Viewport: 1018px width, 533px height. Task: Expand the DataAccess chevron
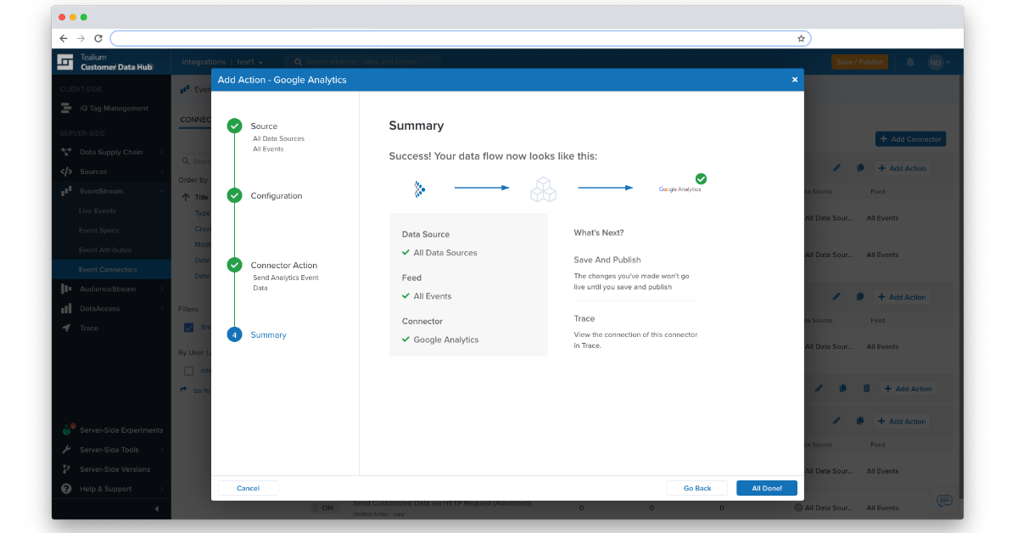pyautogui.click(x=161, y=308)
